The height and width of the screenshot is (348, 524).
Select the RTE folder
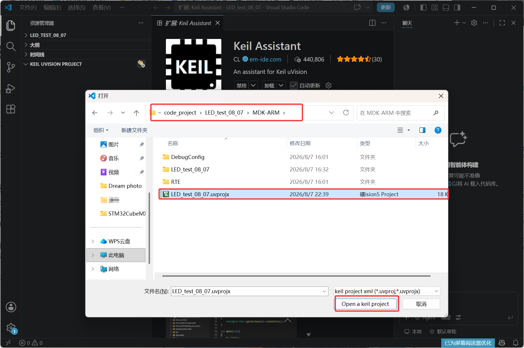coord(176,182)
